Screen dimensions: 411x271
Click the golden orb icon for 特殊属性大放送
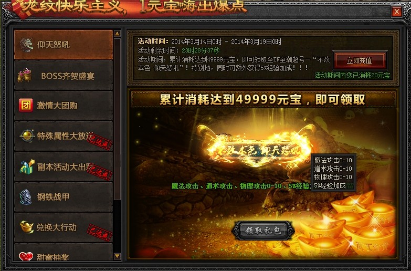27,136
